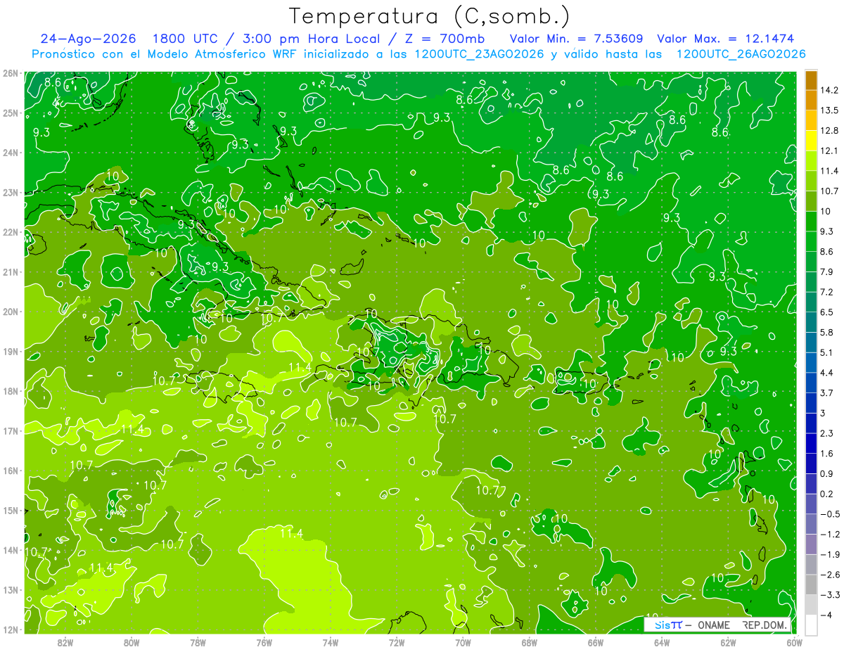Select the green swatch between 8.6 and 9.3

pyautogui.click(x=811, y=241)
